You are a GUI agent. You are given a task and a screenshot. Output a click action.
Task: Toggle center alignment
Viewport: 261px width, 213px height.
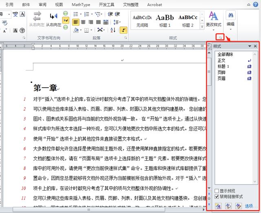point(83,22)
